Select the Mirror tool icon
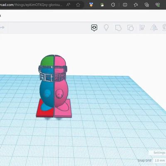This screenshot has width=166, height=166. tap(154, 27)
